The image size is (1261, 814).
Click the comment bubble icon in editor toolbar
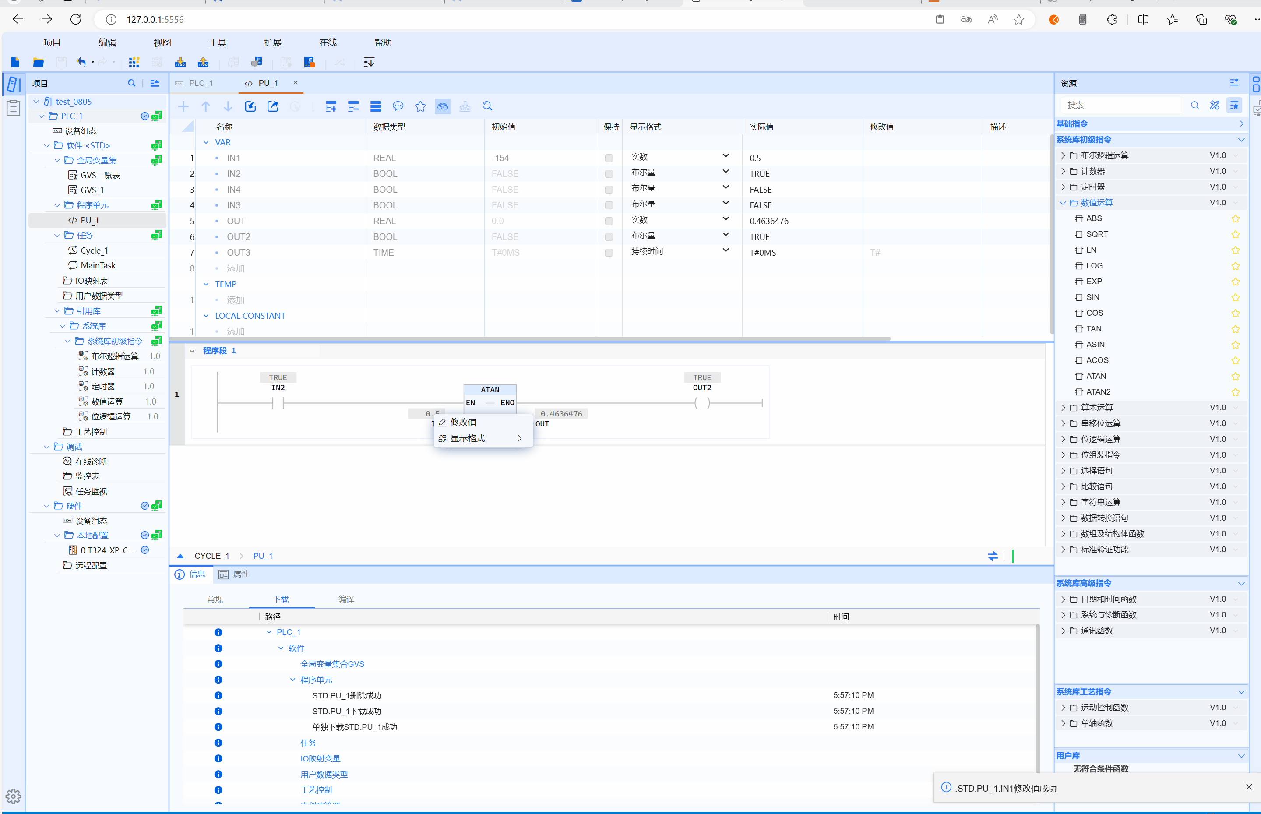tap(398, 106)
